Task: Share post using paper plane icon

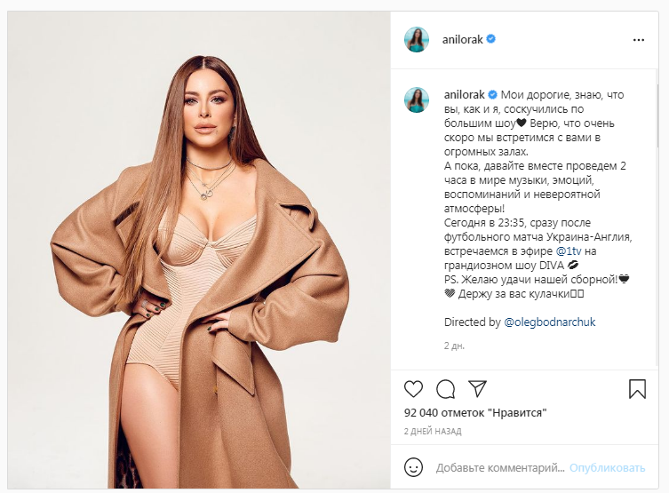Action: 477,388
